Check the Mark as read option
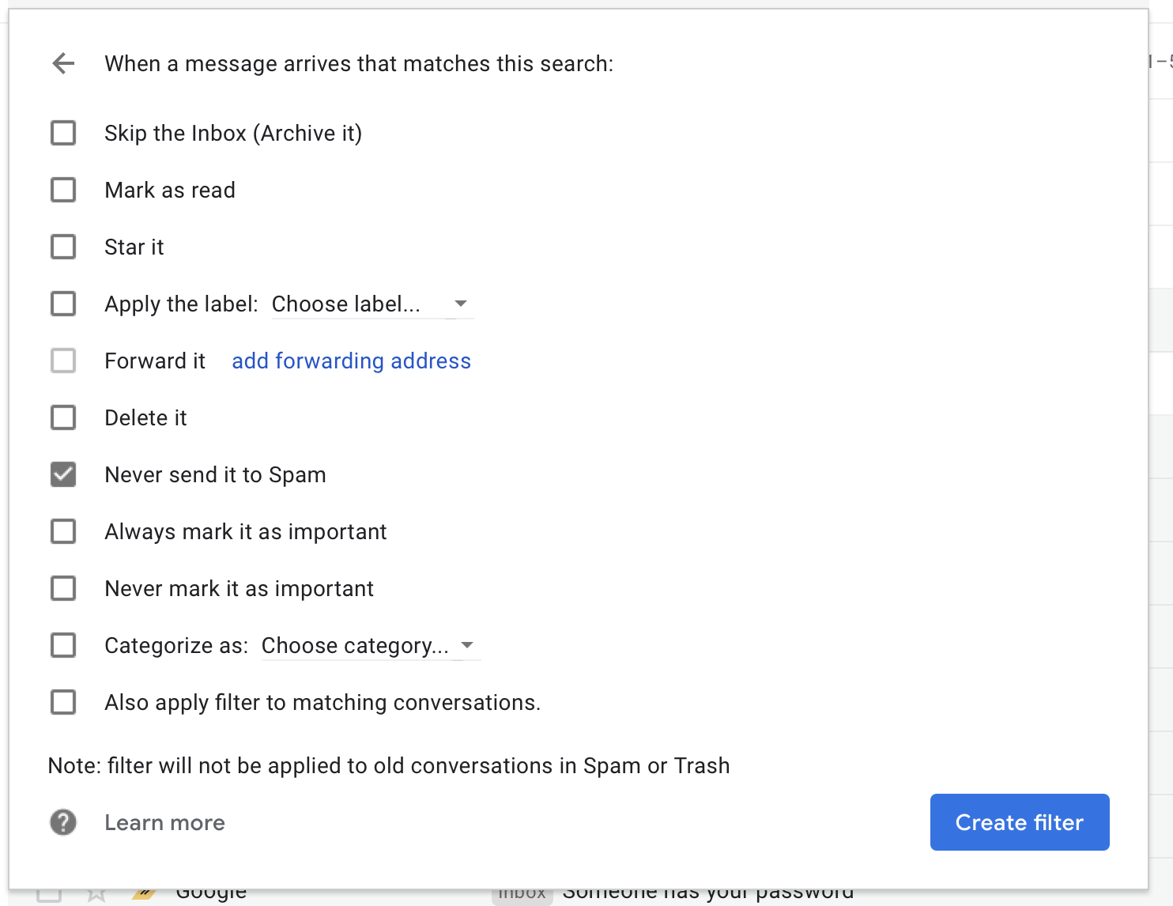Screen dimensions: 1173x906 pyautogui.click(x=63, y=190)
